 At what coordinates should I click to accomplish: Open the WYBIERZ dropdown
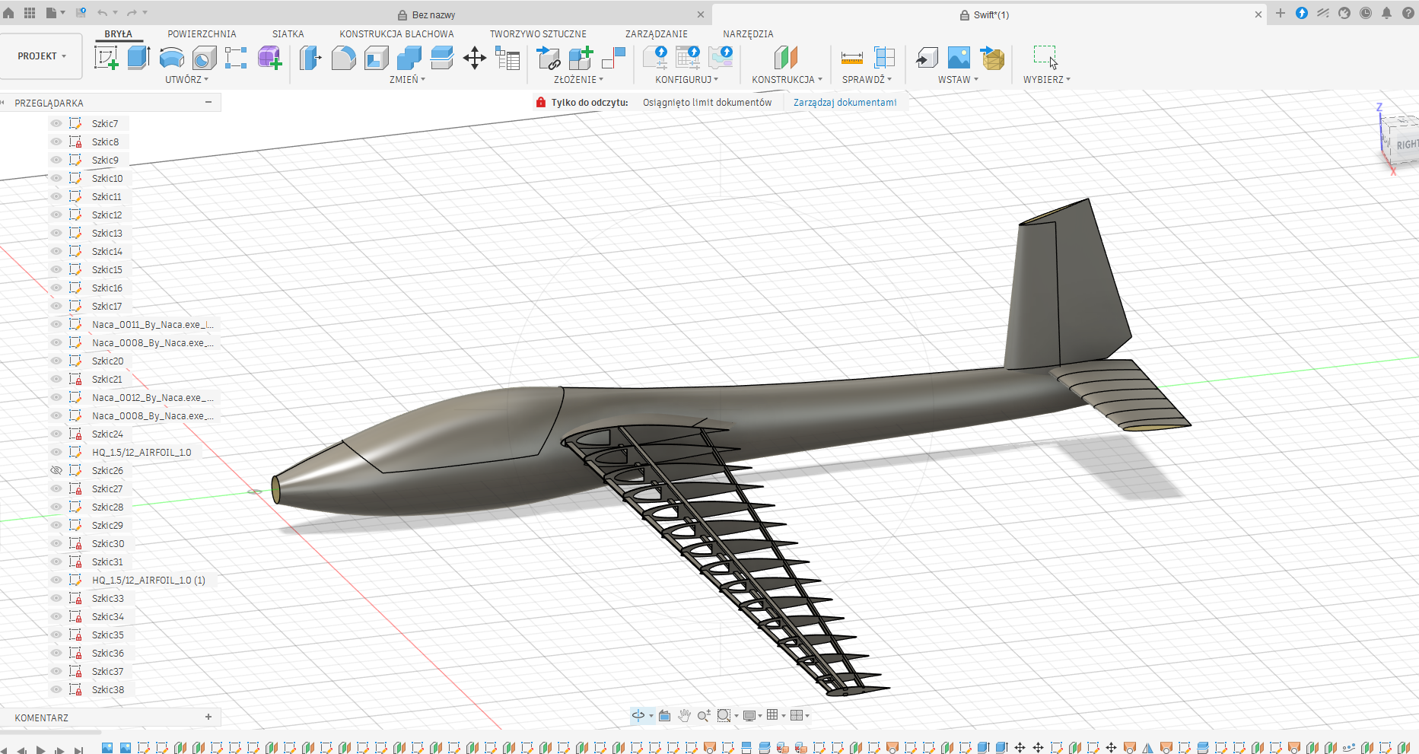pos(1046,79)
